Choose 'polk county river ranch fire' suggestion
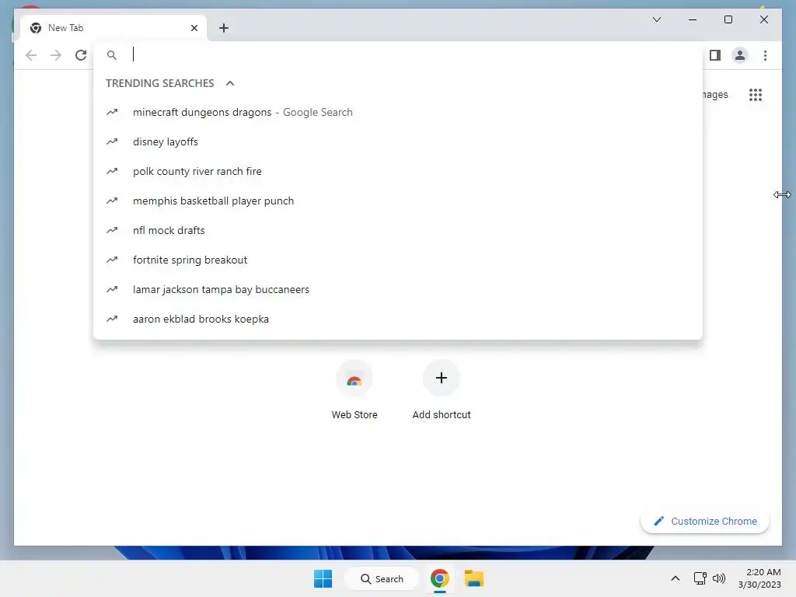The image size is (796, 597). [398, 171]
